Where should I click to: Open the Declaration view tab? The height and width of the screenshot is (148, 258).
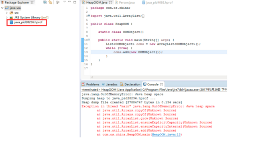point(132,84)
